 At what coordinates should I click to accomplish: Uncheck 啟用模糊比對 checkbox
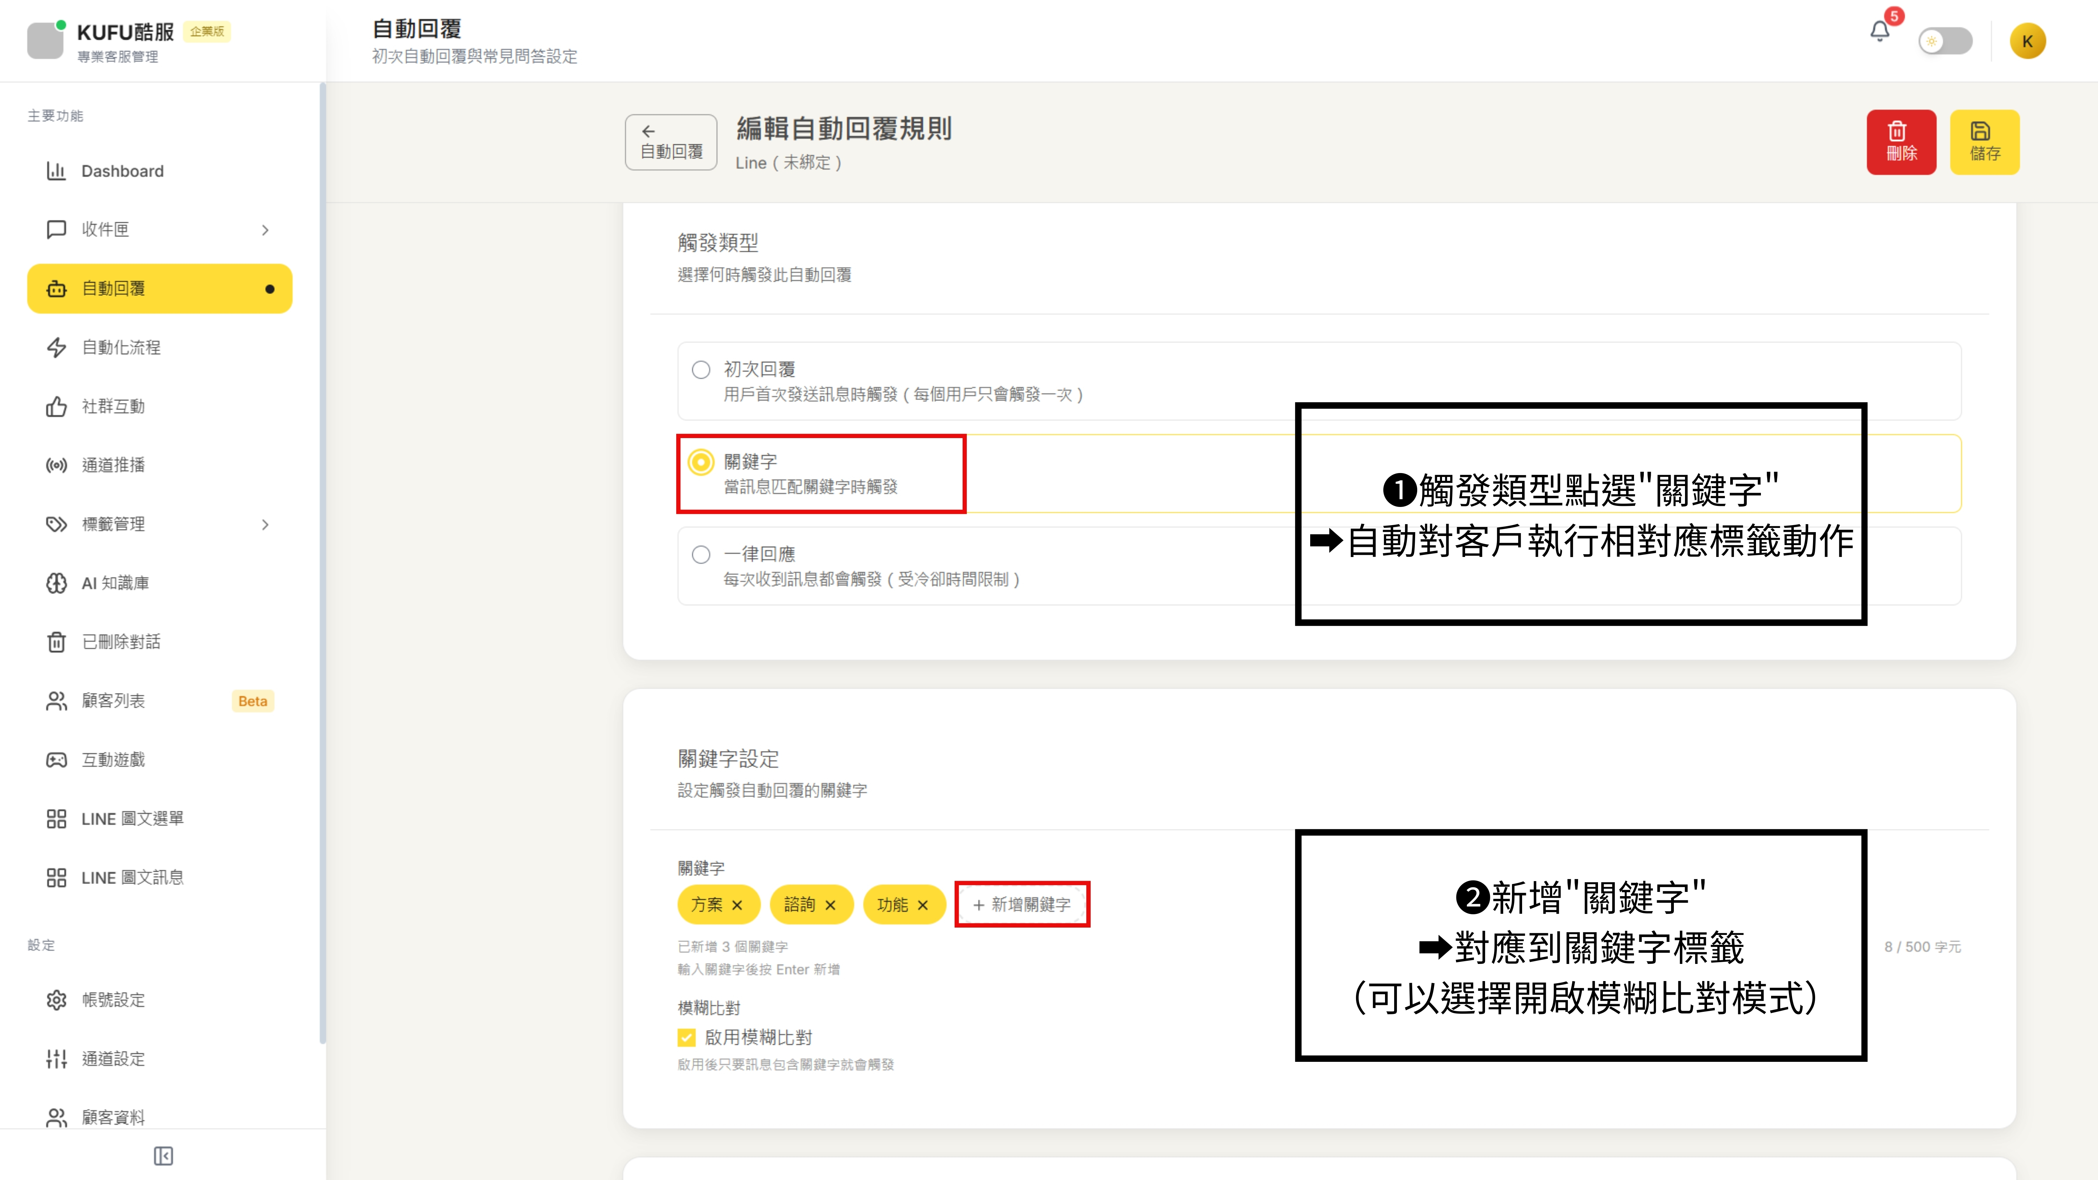coord(687,1037)
